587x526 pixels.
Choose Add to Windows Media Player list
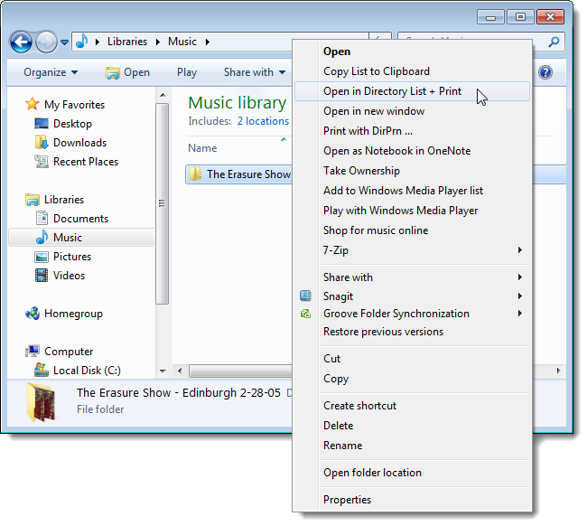[412, 191]
